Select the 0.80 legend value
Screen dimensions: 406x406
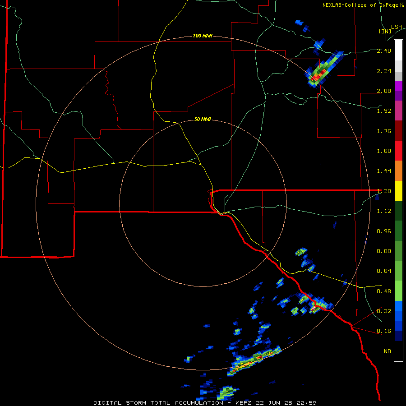pos(384,251)
